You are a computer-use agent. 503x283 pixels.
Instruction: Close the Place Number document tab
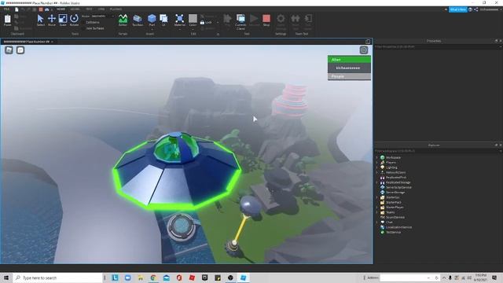coord(52,42)
